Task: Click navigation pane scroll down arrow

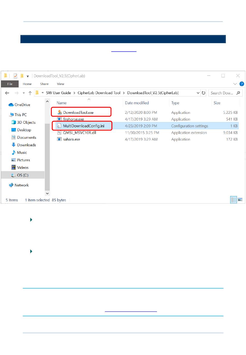Action: [47, 193]
